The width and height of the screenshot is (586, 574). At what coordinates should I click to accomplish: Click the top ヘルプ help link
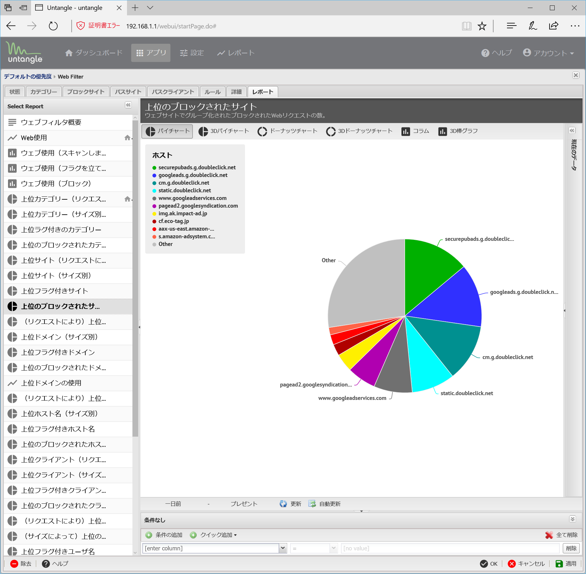(497, 53)
